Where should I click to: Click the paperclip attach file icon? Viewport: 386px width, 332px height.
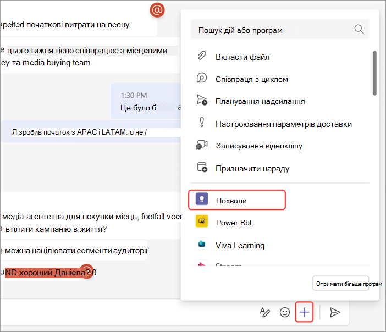202,56
